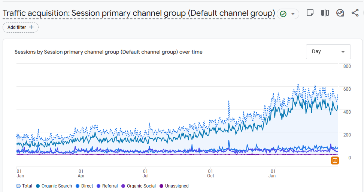Screen dimensions: 364x192
Task: Click the 01 Oct label on x-axis
Action: (x=210, y=173)
